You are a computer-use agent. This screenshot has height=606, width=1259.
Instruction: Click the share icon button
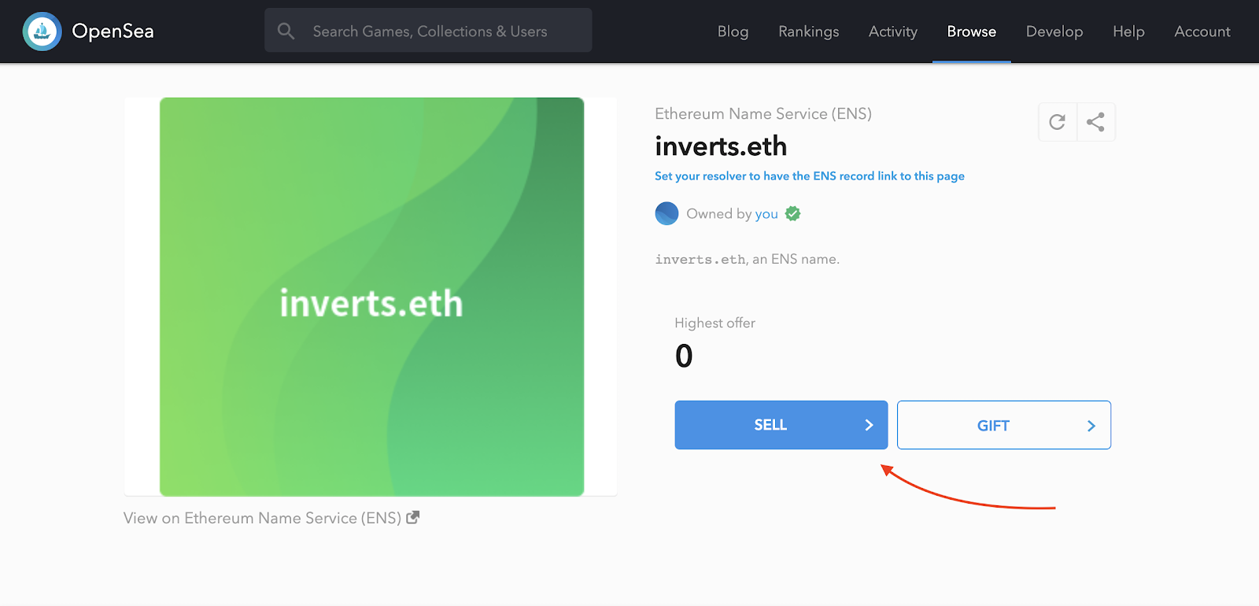coord(1095,122)
